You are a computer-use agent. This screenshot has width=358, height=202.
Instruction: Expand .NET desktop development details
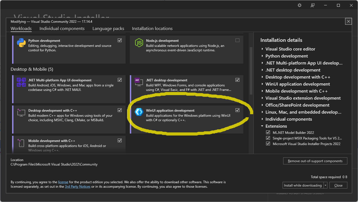coord(262,70)
